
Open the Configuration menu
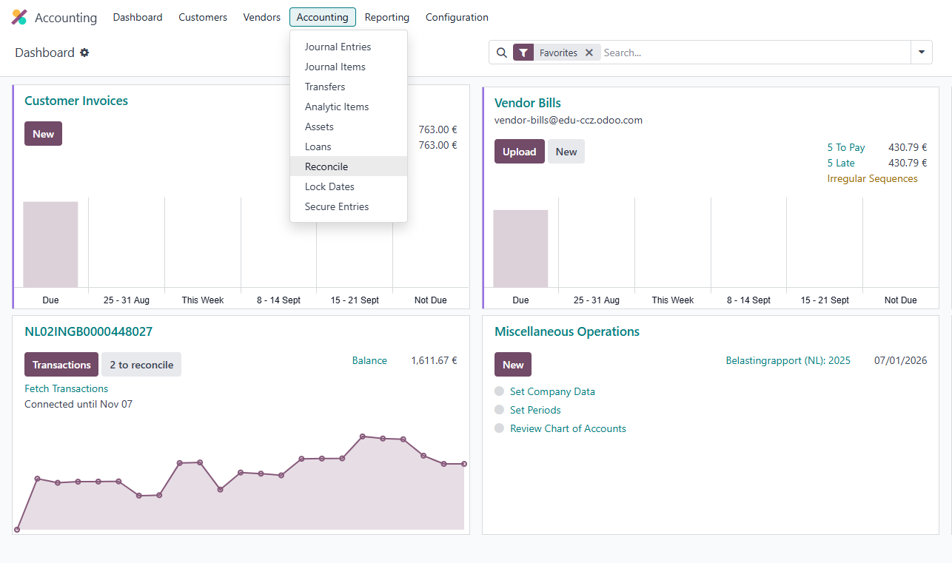pyautogui.click(x=457, y=17)
